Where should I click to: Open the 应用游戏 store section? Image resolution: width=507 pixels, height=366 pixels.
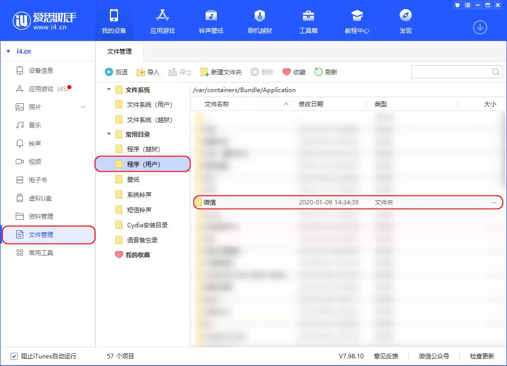click(x=162, y=21)
